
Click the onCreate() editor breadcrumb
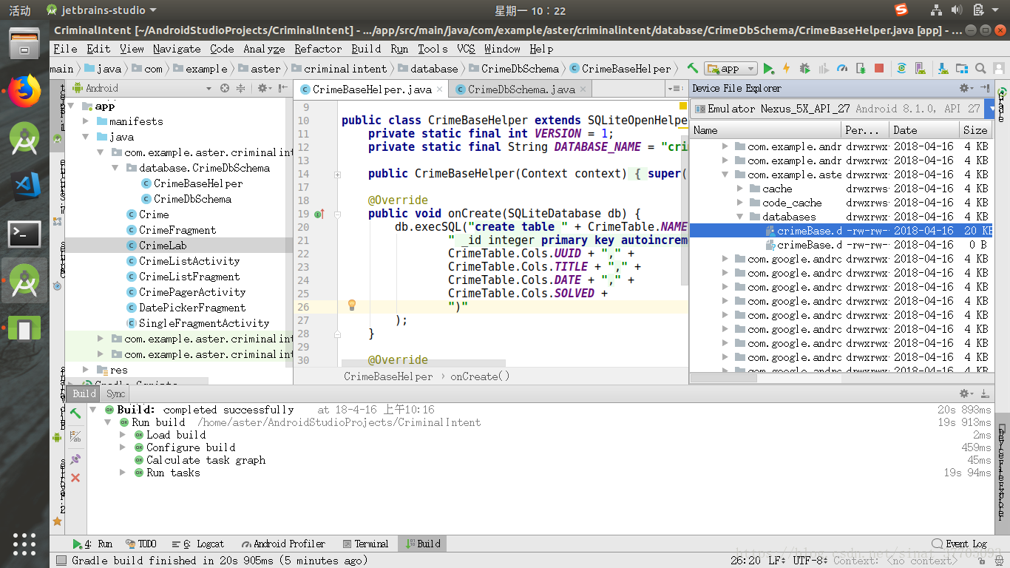(480, 376)
